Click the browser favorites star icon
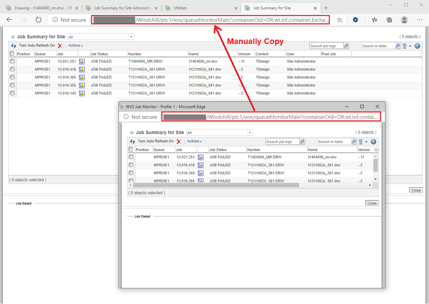The width and height of the screenshot is (429, 304). pyautogui.click(x=340, y=20)
